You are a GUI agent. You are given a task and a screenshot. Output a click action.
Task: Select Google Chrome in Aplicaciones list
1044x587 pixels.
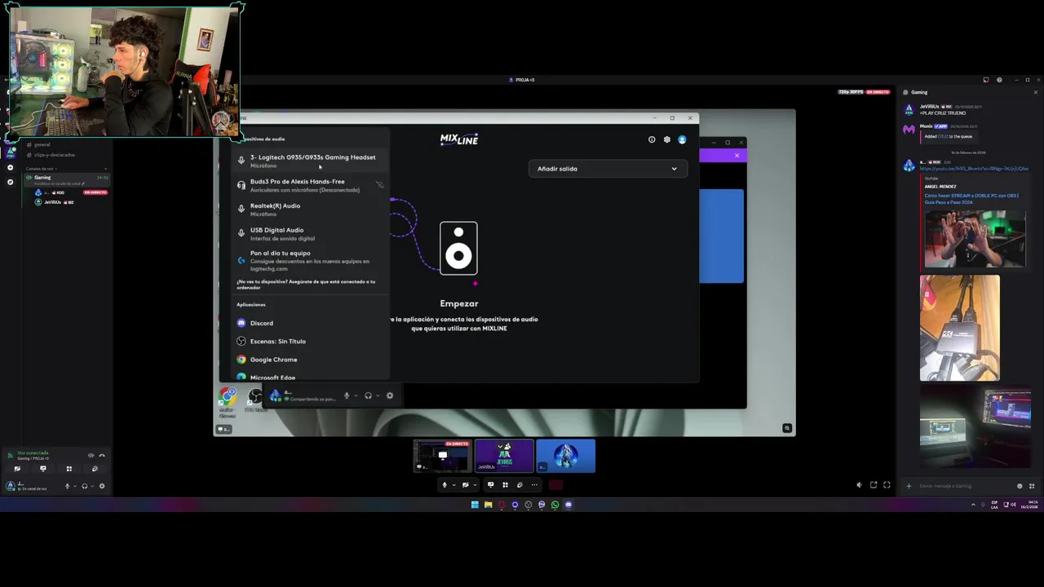click(309, 360)
